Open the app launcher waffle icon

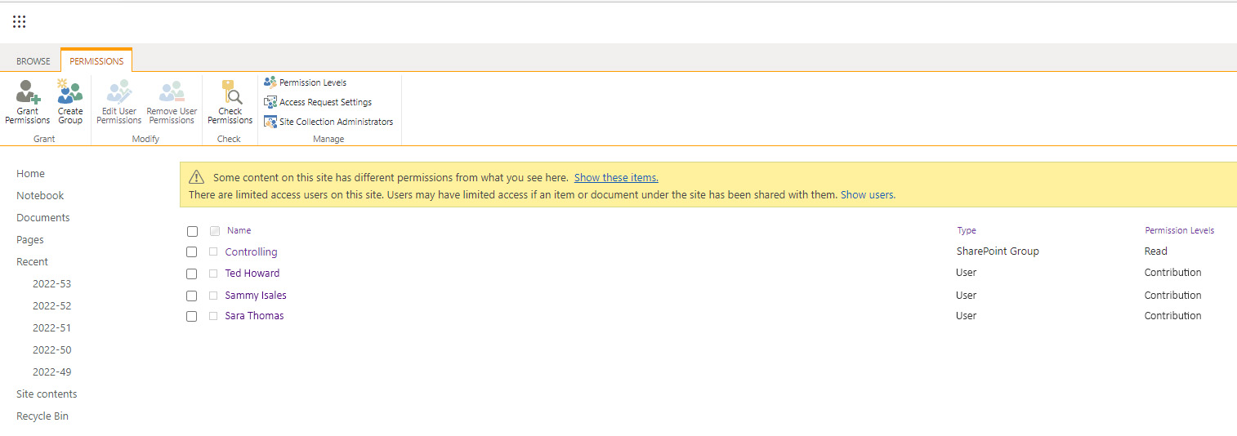(x=20, y=21)
